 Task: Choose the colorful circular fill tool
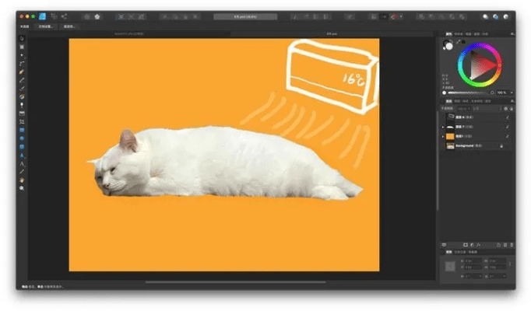tap(22, 96)
